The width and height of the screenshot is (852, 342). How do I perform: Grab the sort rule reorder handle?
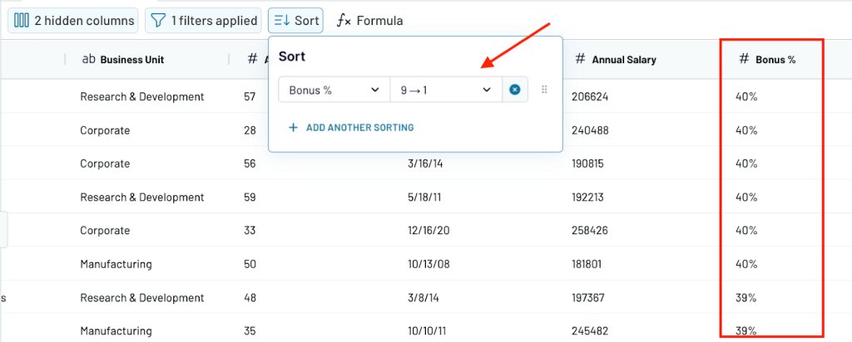click(x=544, y=90)
